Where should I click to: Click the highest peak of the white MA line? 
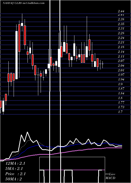[28, 132]
